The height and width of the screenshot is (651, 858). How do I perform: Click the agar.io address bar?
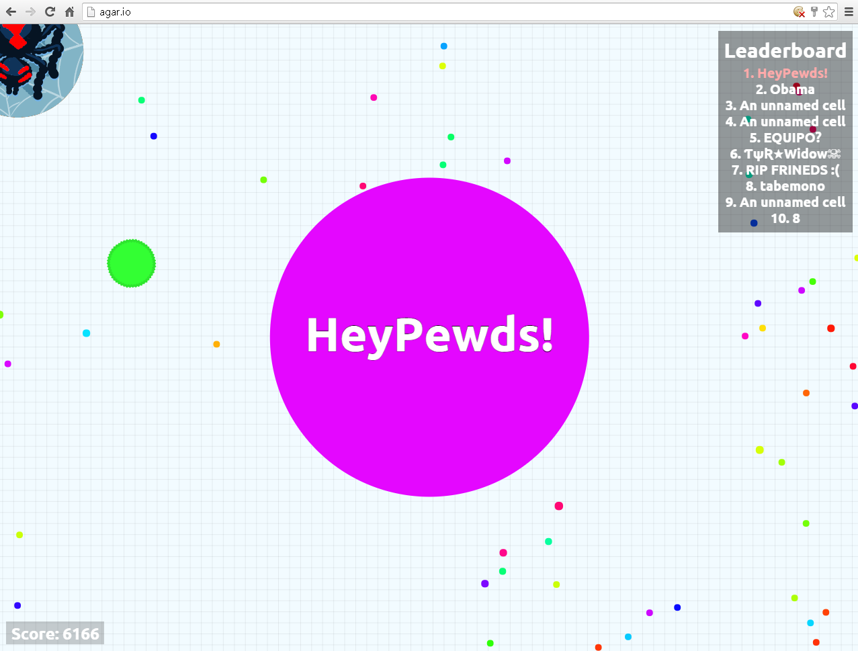(x=403, y=11)
